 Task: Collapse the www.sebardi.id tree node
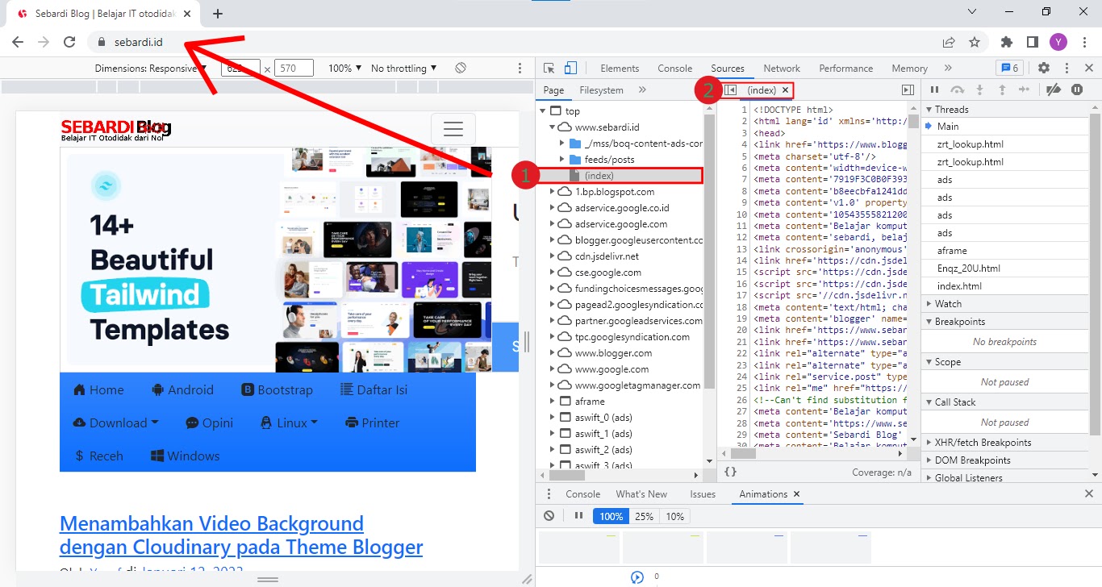point(553,127)
